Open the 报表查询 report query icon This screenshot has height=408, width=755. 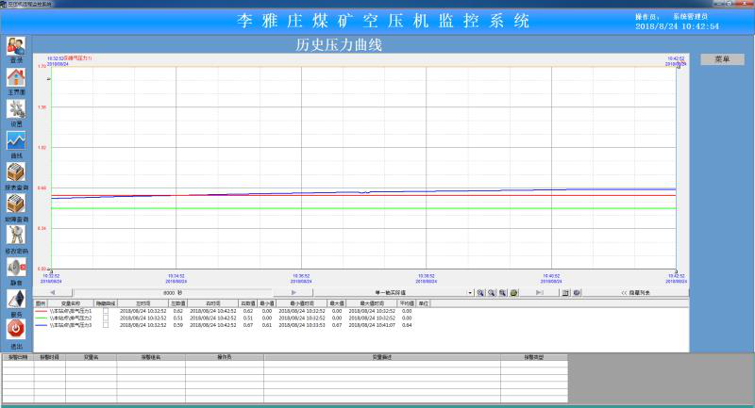(x=16, y=172)
